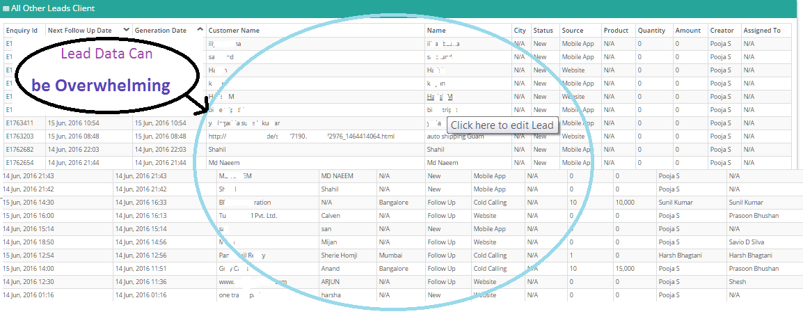The image size is (803, 314).
Task: Click the customer name ending Pvt. Ltd.
Action: [x=248, y=216]
